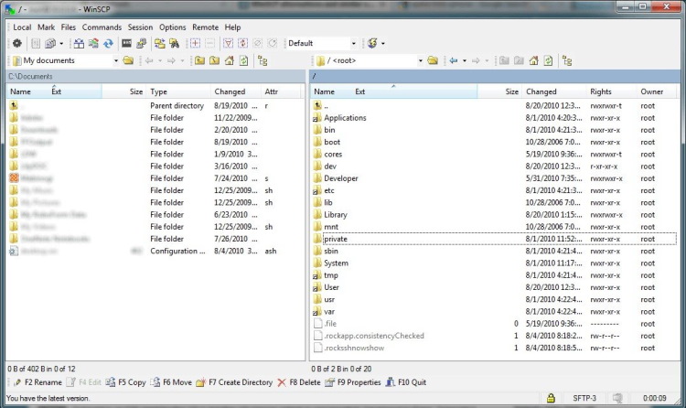Click the Synchronize directories toolbar icon
The width and height of the screenshot is (686, 408).
point(93,43)
